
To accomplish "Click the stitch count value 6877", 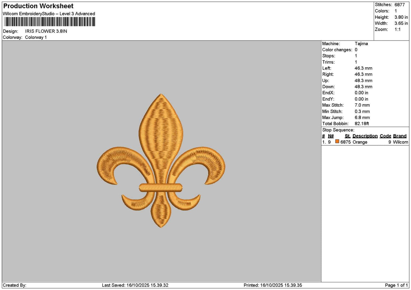I will point(400,5).
